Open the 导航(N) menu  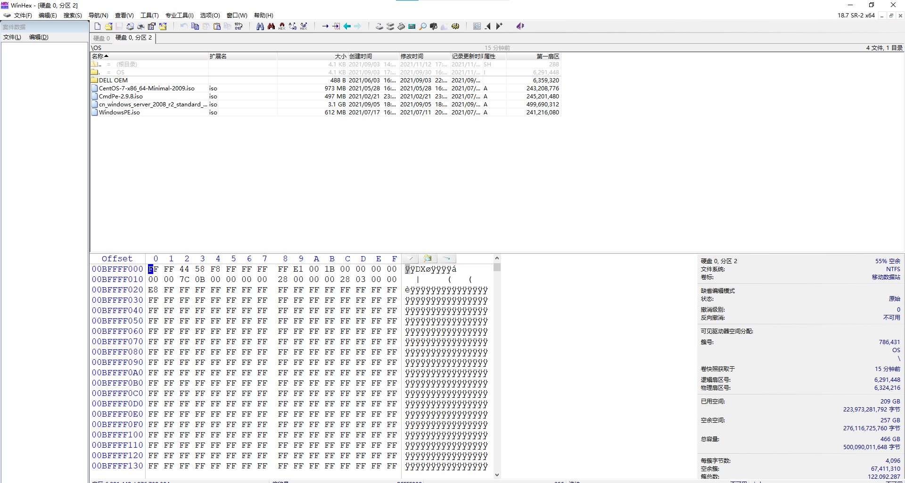(x=98, y=16)
